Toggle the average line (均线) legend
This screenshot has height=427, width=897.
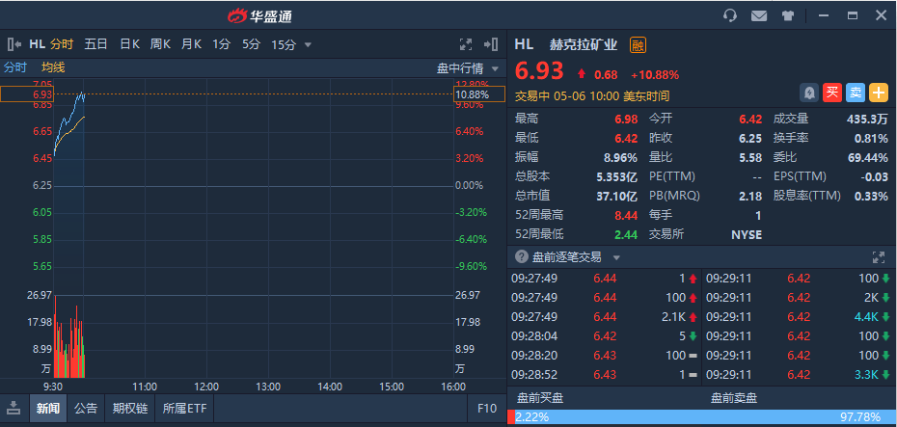pyautogui.click(x=53, y=67)
